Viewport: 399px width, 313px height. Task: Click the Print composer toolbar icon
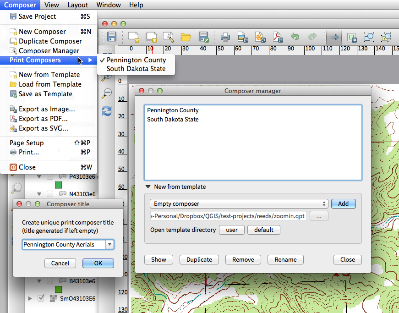coord(225,37)
